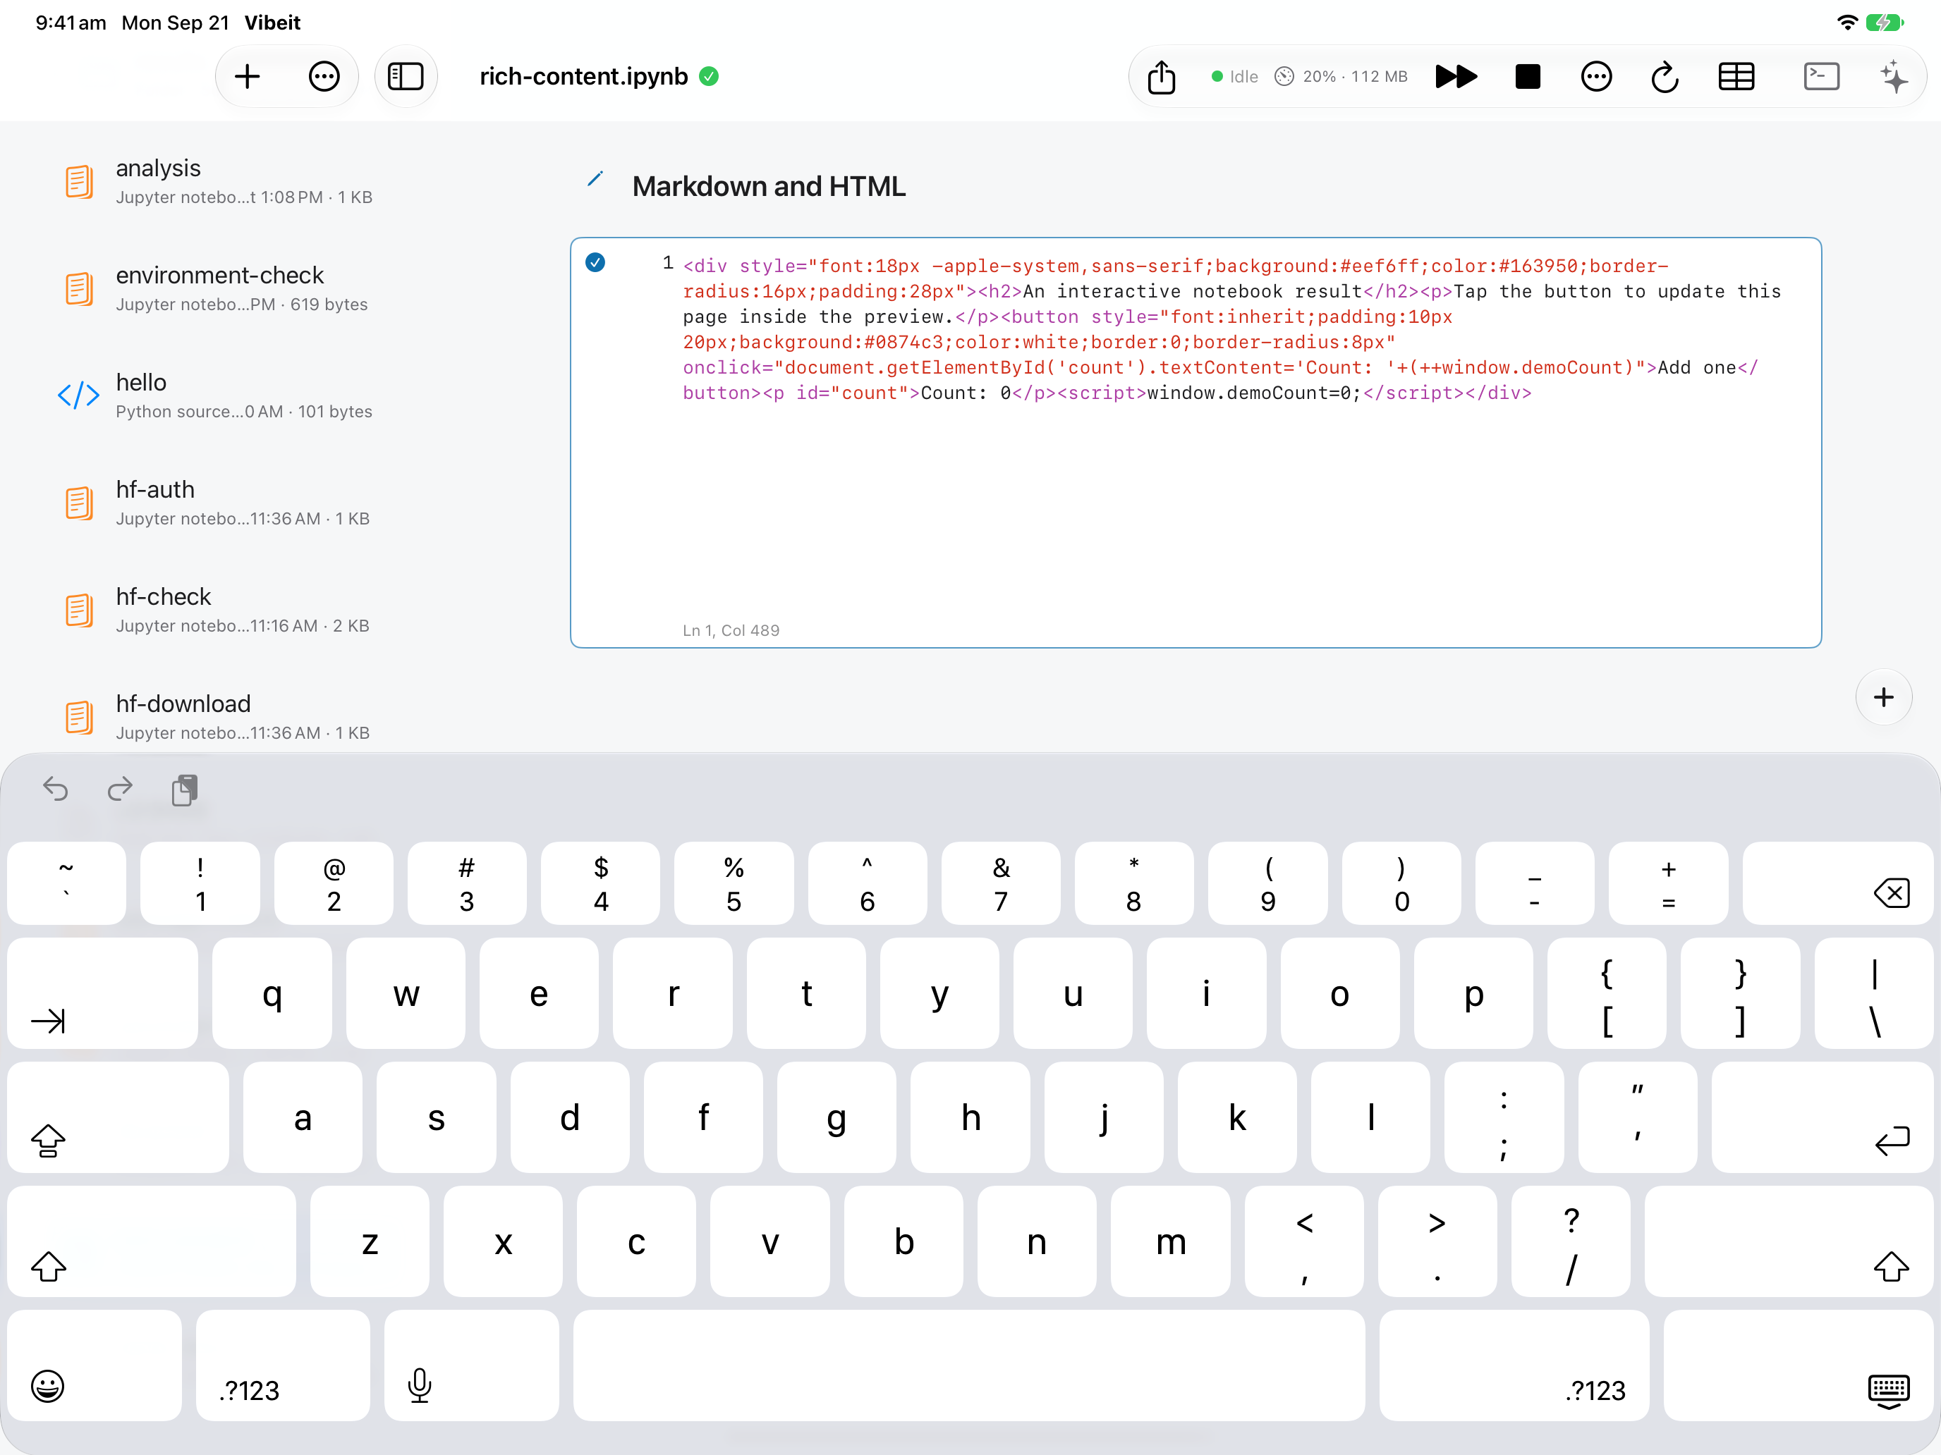Add a new cell with round plus button
The image size is (1941, 1455).
coord(1884,698)
